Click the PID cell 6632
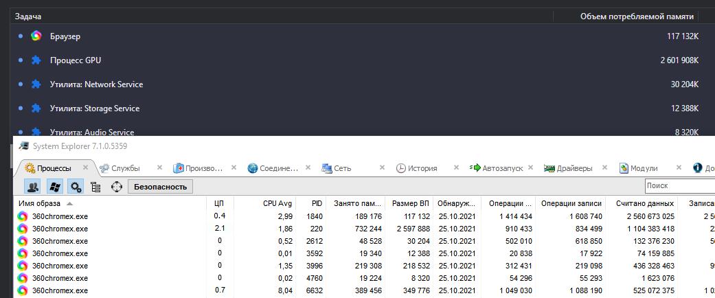 tap(315, 290)
